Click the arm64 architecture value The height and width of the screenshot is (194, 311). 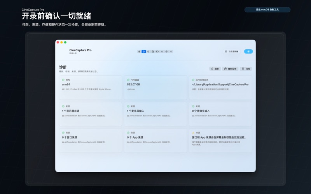[66, 84]
